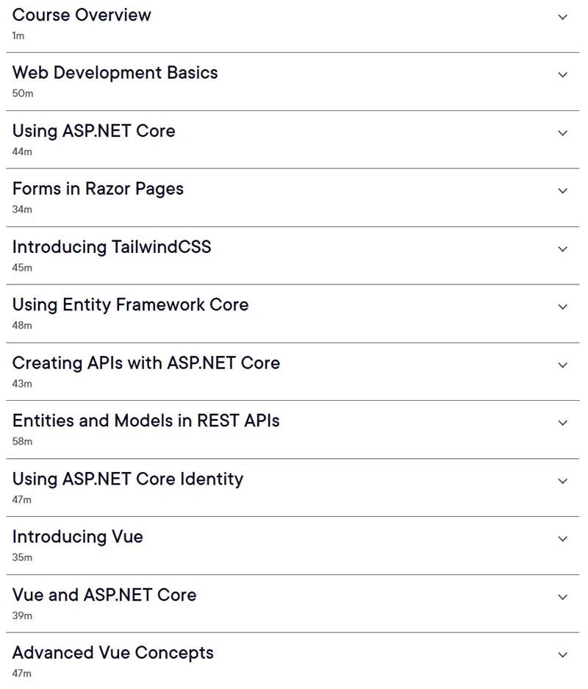This screenshot has width=588, height=689.
Task: Select the Using ASP.NET Core Identity title
Action: 128,479
